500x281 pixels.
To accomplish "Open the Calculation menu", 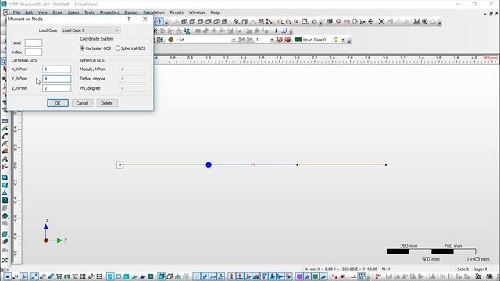I will 154,12.
